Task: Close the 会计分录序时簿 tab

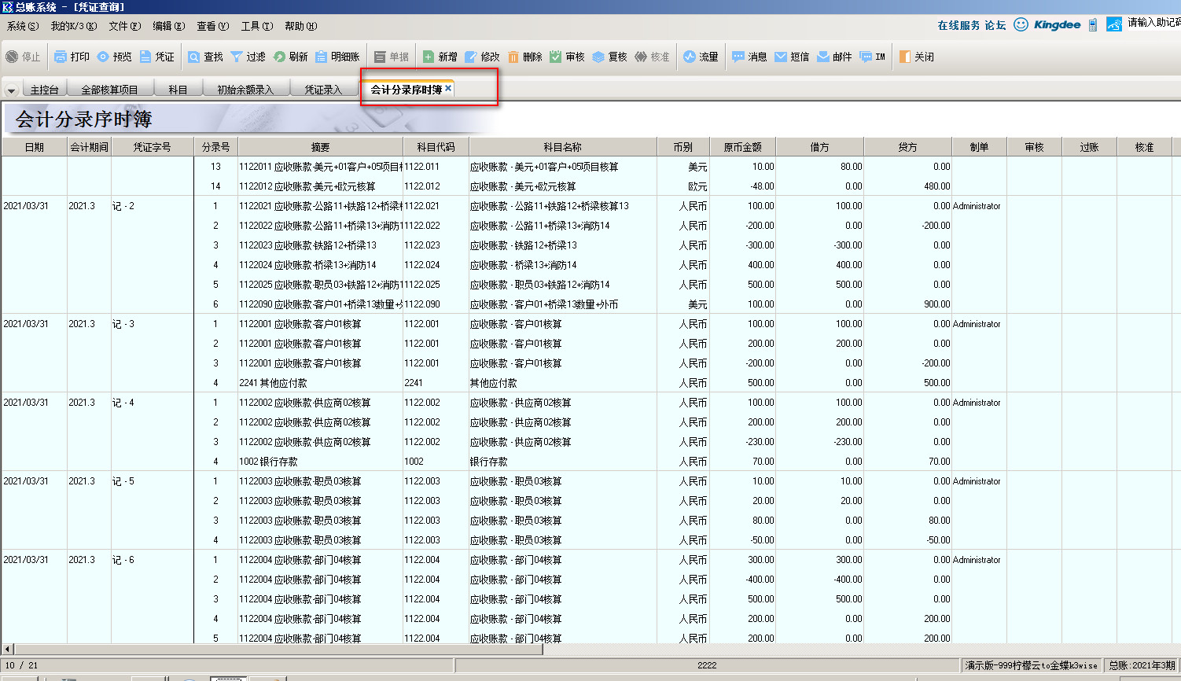Action: (448, 88)
